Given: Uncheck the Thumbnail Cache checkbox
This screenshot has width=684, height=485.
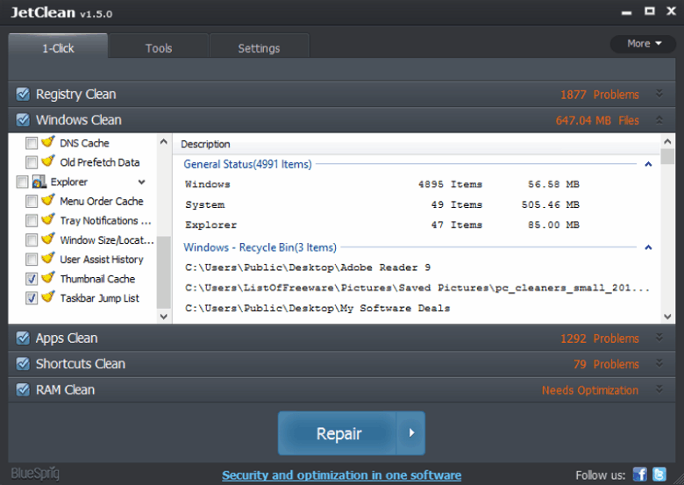Looking at the screenshot, I should click(32, 279).
